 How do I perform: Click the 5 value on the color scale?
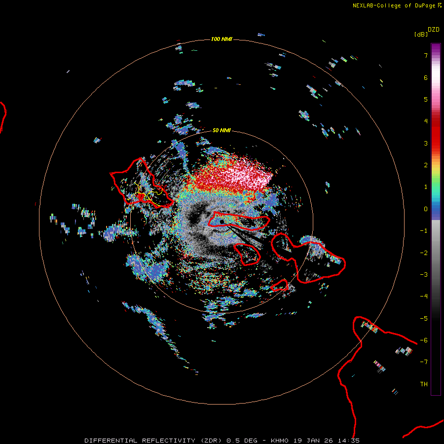426,99
